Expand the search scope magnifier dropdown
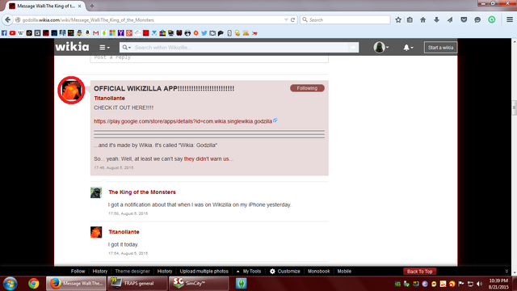 pyautogui.click(x=127, y=48)
